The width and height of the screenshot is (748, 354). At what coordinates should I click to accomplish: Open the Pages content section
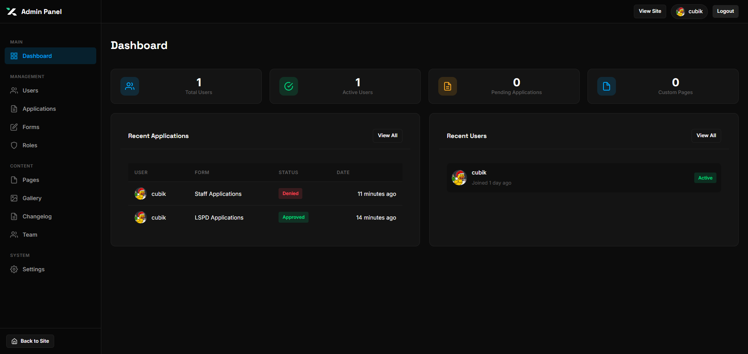50,180
